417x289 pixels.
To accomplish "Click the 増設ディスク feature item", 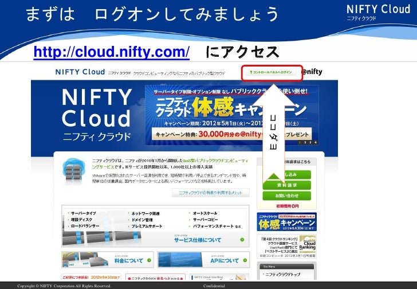I will tap(81, 220).
